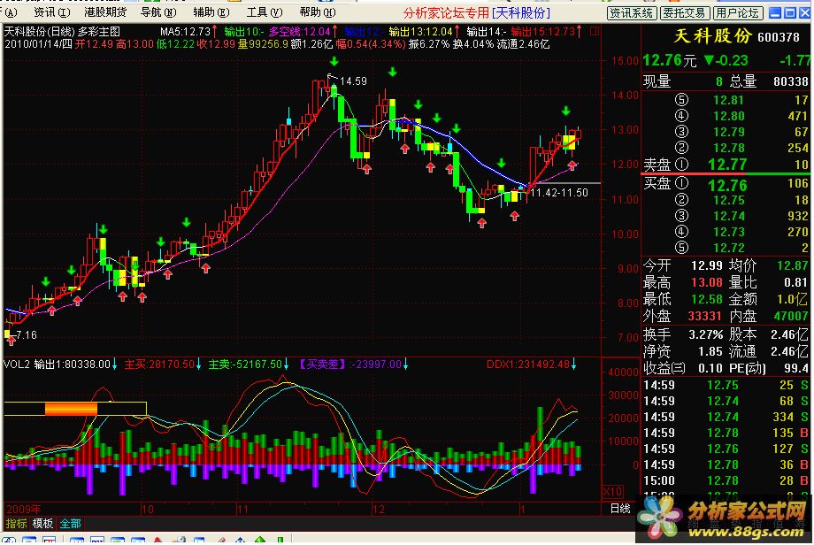This screenshot has width=814, height=545.
Task: Select the 14:59 trade with volume 68
Action: (726, 401)
